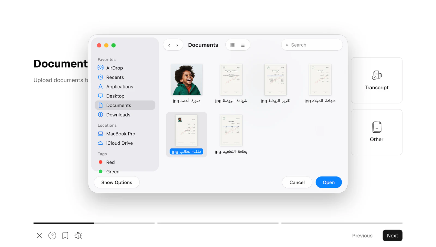Select iCloud Drive location
The height and width of the screenshot is (247, 436).
125,143
